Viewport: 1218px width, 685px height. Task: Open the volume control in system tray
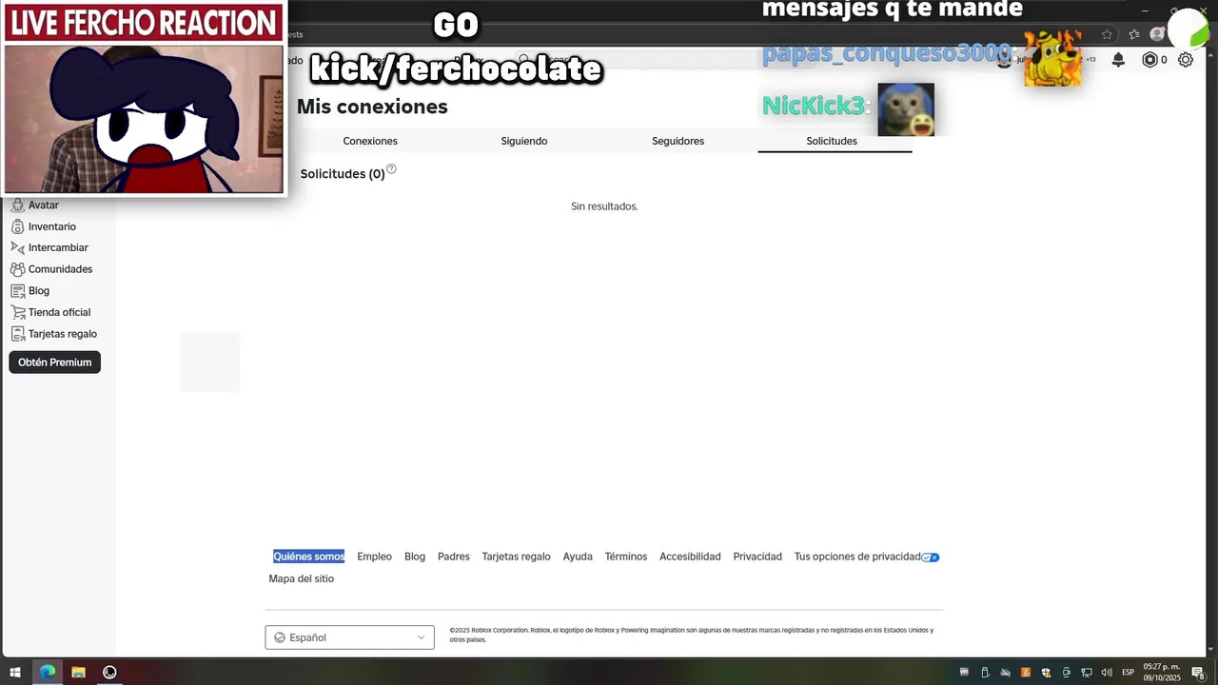coord(1107,673)
